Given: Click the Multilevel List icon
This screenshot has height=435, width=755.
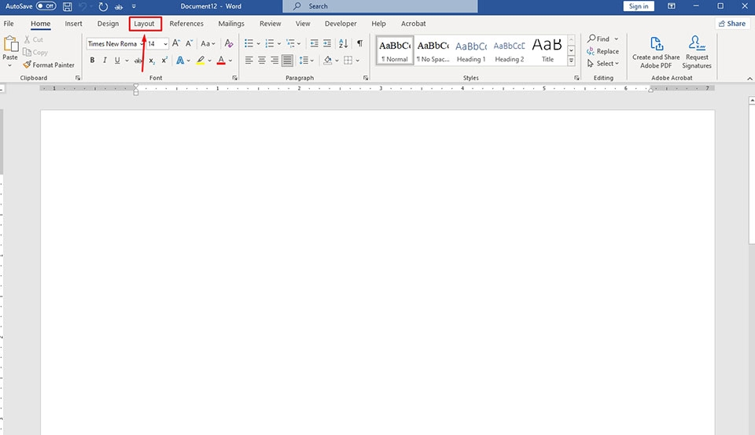Looking at the screenshot, I should [x=290, y=43].
